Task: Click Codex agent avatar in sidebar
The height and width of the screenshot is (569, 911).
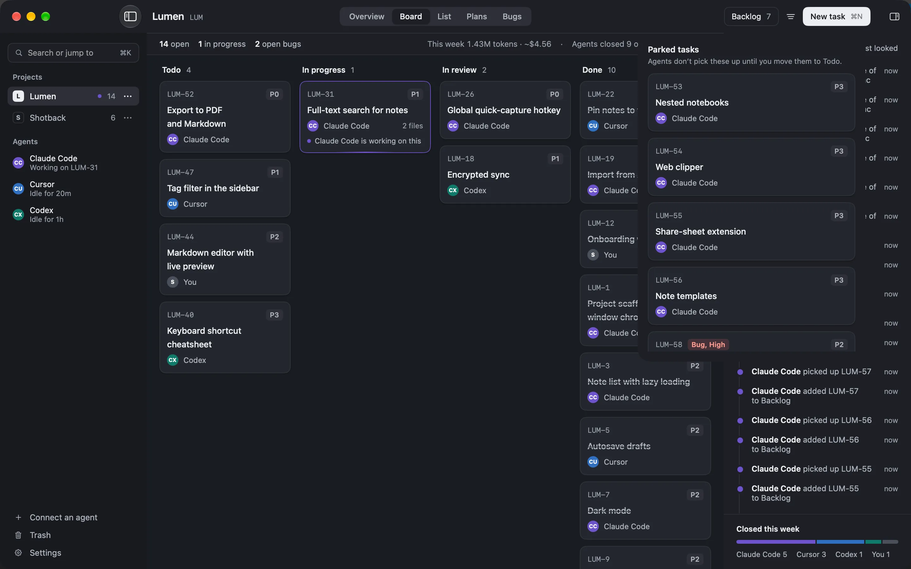Action: 18,215
